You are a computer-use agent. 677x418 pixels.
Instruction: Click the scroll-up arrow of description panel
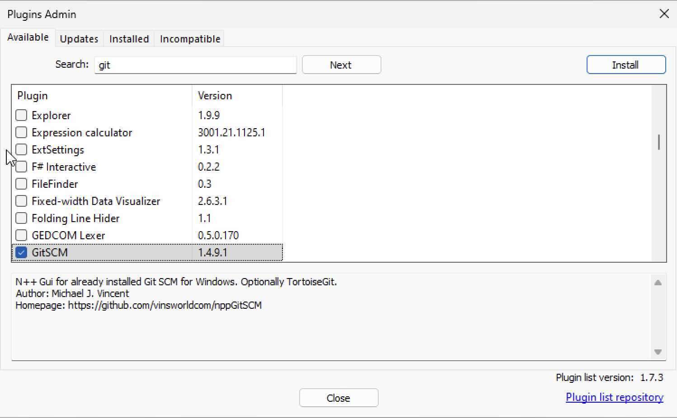658,282
